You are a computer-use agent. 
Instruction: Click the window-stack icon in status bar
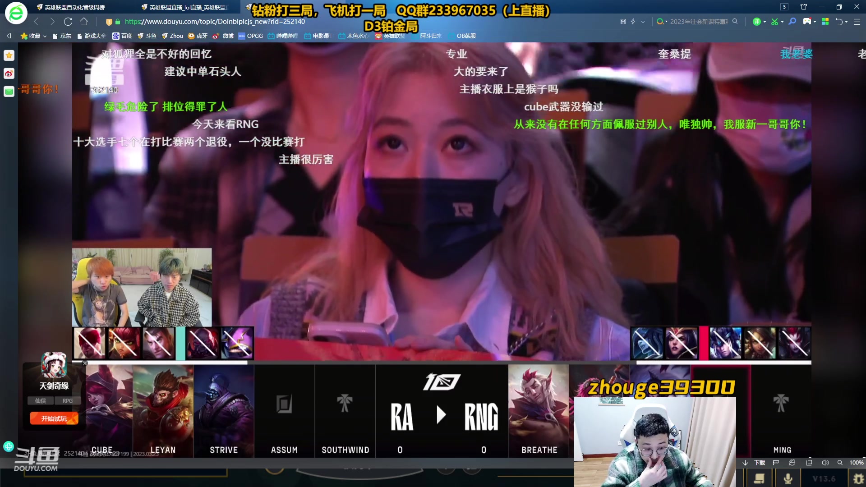[x=809, y=463]
